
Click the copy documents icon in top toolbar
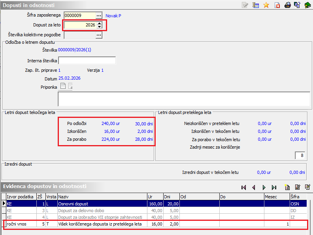tap(298, 5)
